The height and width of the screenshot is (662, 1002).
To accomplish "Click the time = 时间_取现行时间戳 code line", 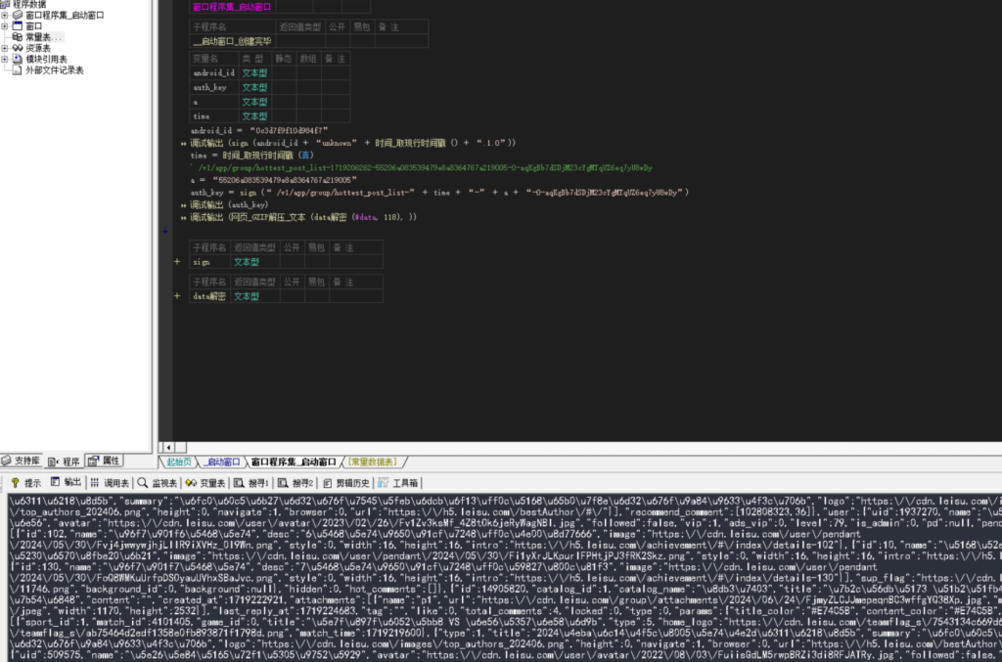I will click(x=251, y=155).
